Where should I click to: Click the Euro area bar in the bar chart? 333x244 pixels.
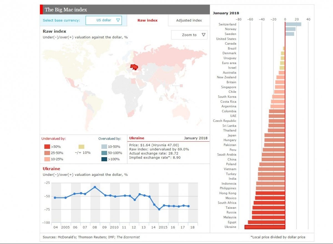point(282,63)
